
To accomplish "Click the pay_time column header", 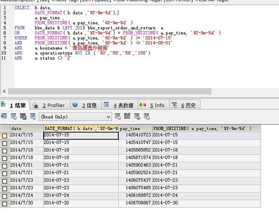I will [135, 128].
